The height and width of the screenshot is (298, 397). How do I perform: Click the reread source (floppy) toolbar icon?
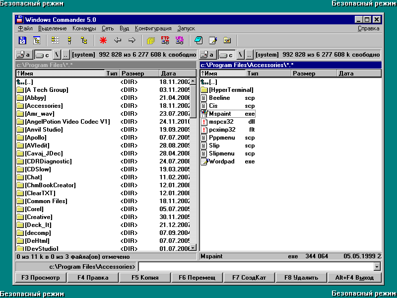pyautogui.click(x=22, y=40)
